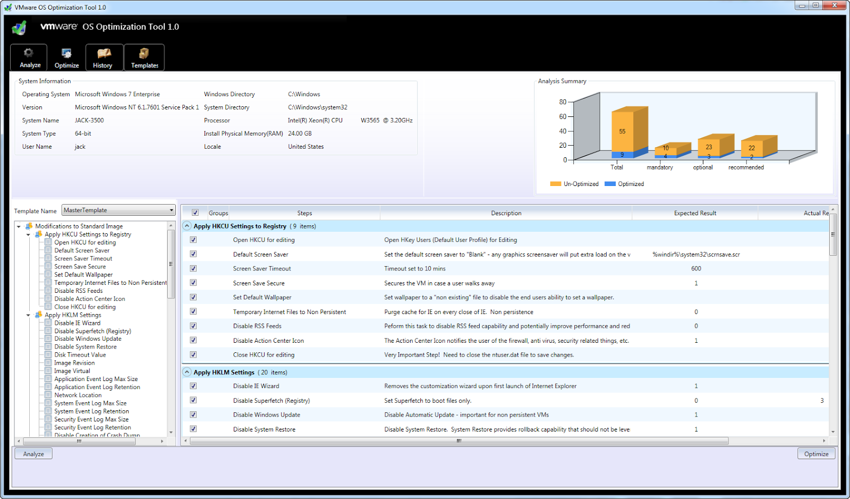
Task: Collapse the Apply HKCU Settings to Registry group
Action: click(186, 225)
